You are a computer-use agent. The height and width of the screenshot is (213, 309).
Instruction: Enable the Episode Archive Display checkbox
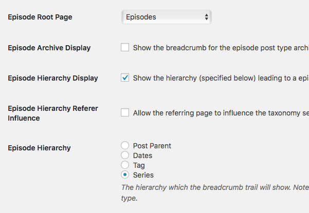[x=125, y=47]
